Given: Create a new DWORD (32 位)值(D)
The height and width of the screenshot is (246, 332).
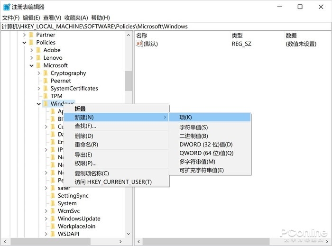Looking at the screenshot, I should pos(210,145).
